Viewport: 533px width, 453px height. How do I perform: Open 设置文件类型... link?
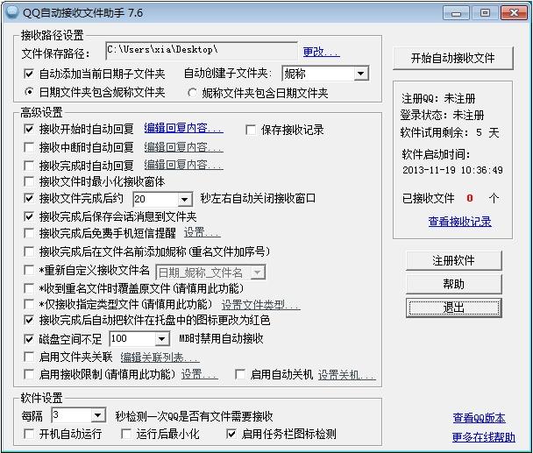(x=260, y=305)
